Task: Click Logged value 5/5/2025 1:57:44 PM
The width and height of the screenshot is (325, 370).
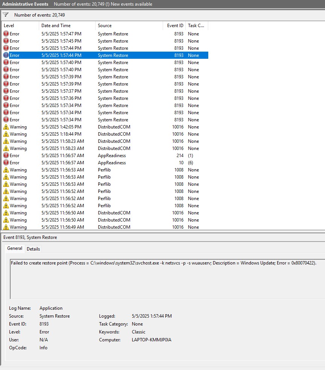Action: click(x=152, y=316)
